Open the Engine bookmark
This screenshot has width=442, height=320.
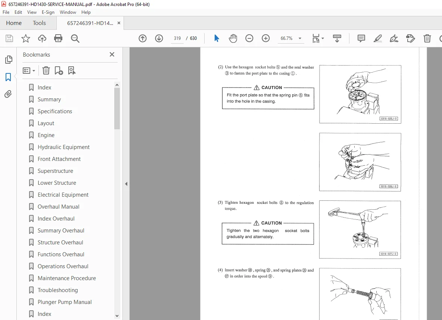pyautogui.click(x=46, y=135)
